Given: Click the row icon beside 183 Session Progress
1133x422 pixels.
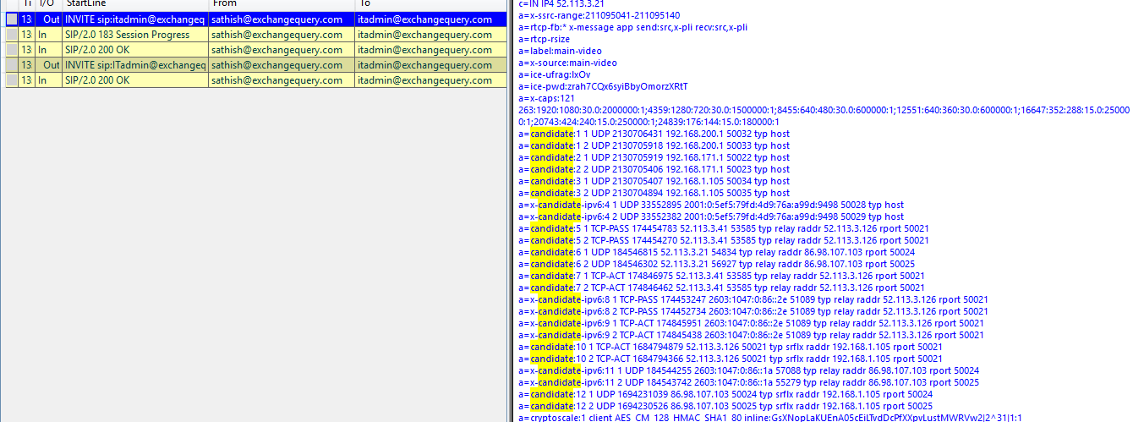Looking at the screenshot, I should tap(10, 35).
